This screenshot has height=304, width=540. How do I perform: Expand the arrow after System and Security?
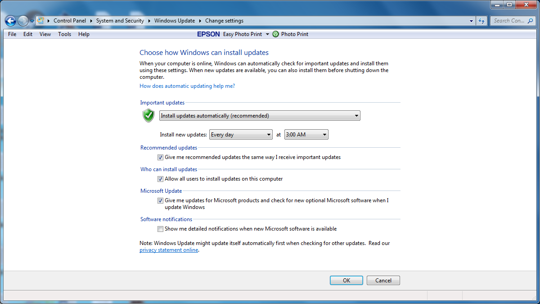149,21
